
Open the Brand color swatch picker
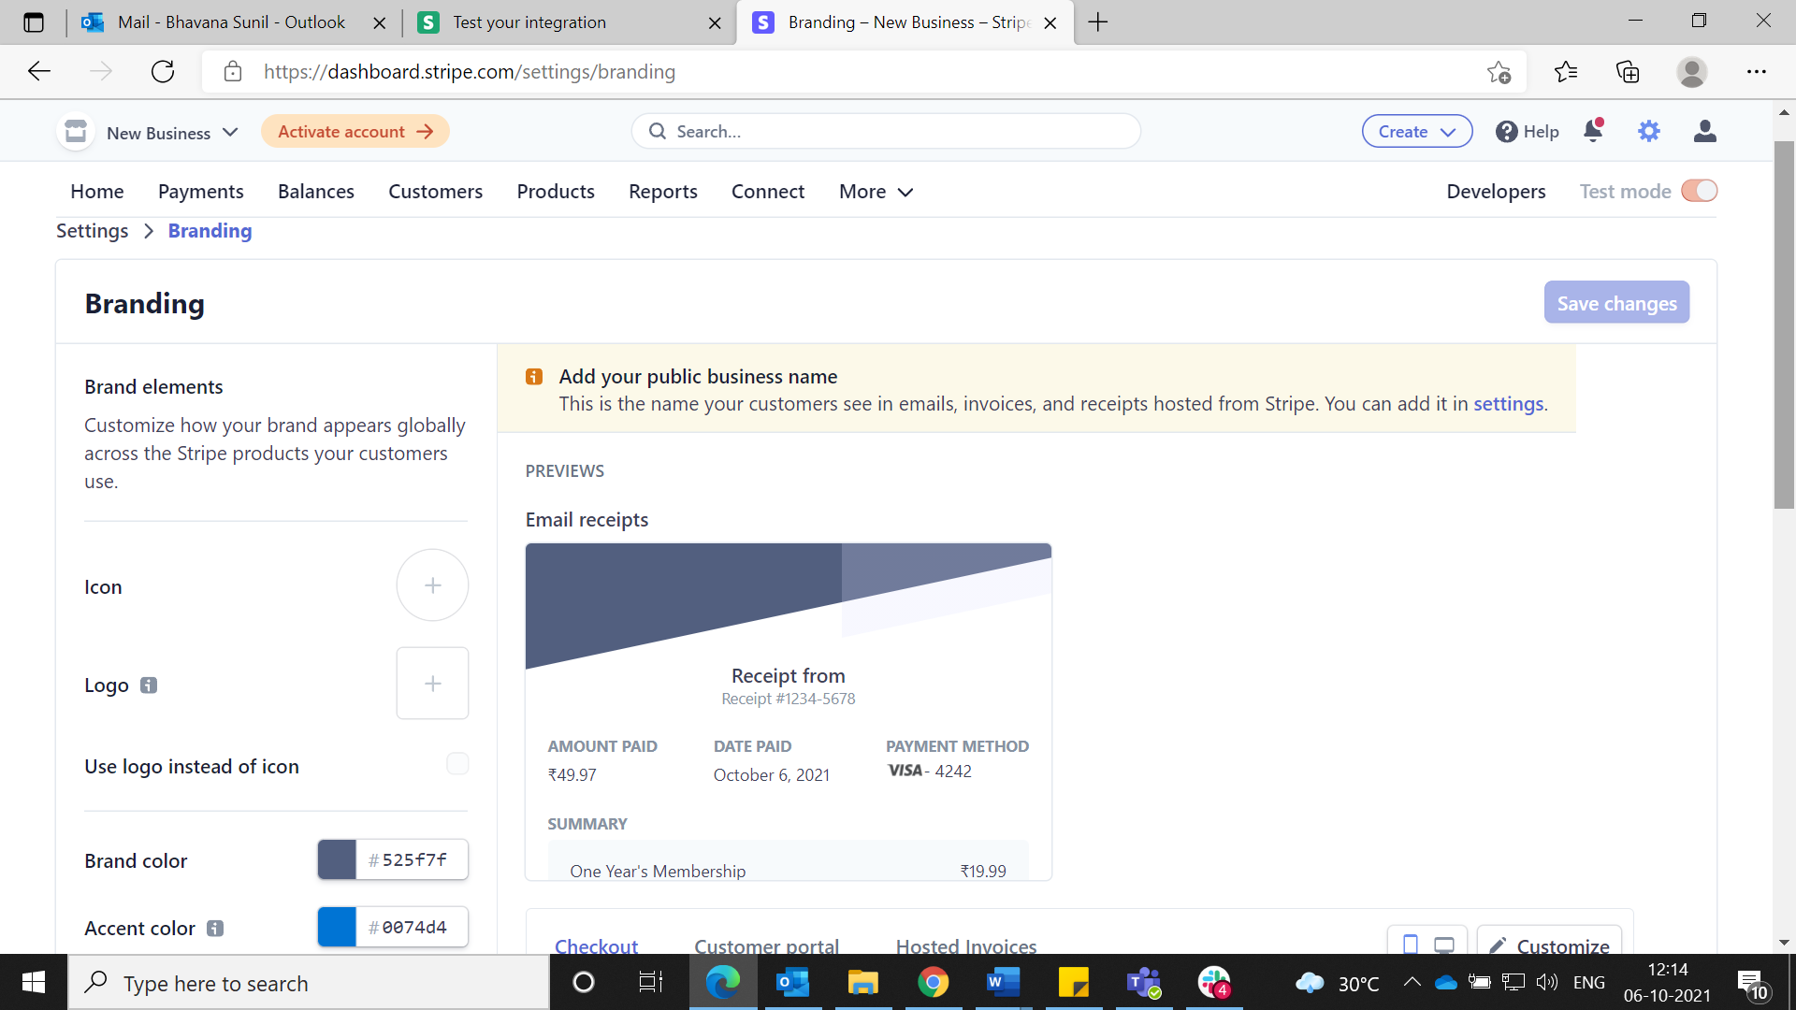337,859
